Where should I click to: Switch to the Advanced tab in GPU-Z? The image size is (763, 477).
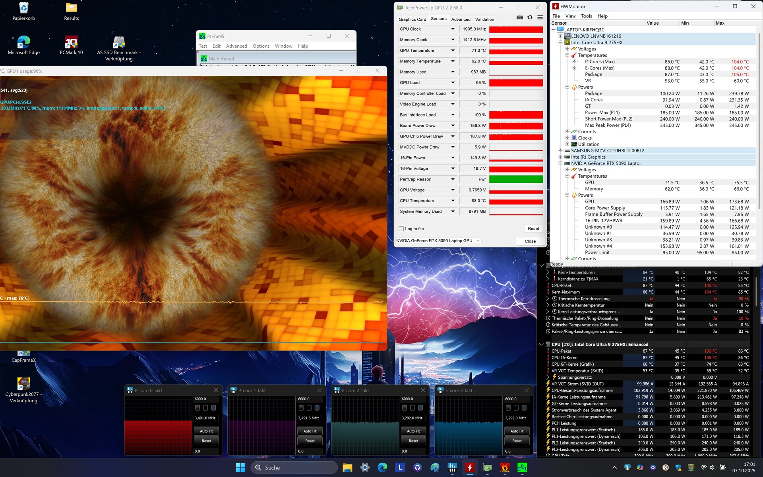pyautogui.click(x=461, y=19)
